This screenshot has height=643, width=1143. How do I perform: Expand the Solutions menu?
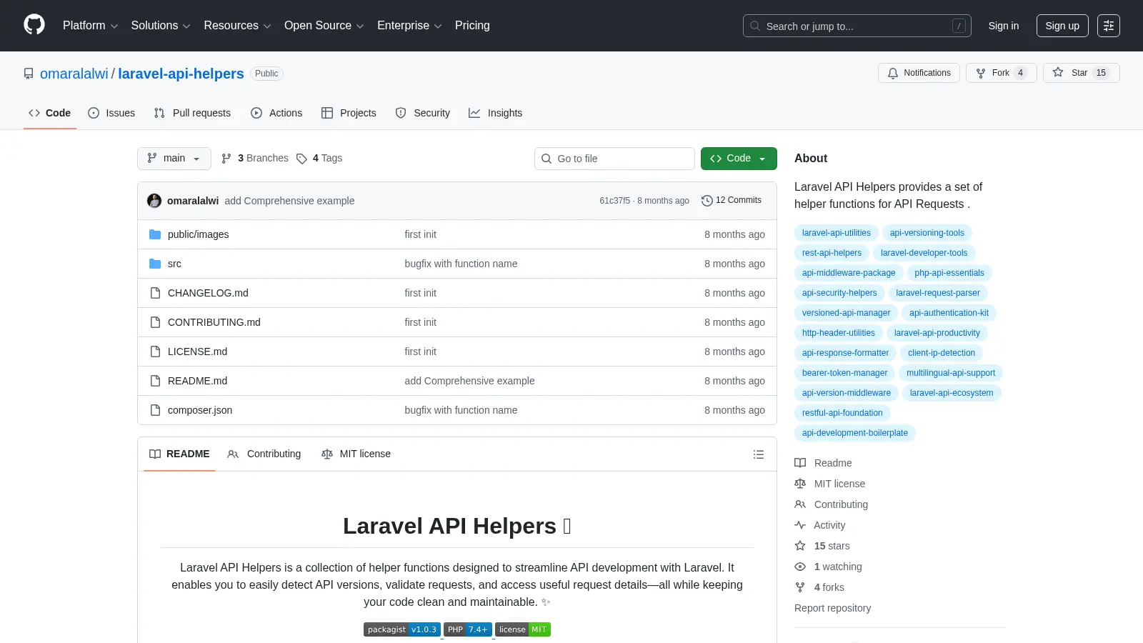pyautogui.click(x=161, y=26)
